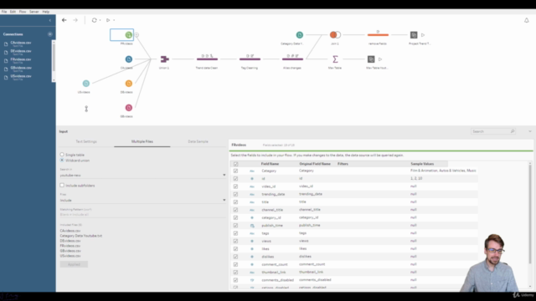Collapse the Input pane with chevron

pos(530,131)
